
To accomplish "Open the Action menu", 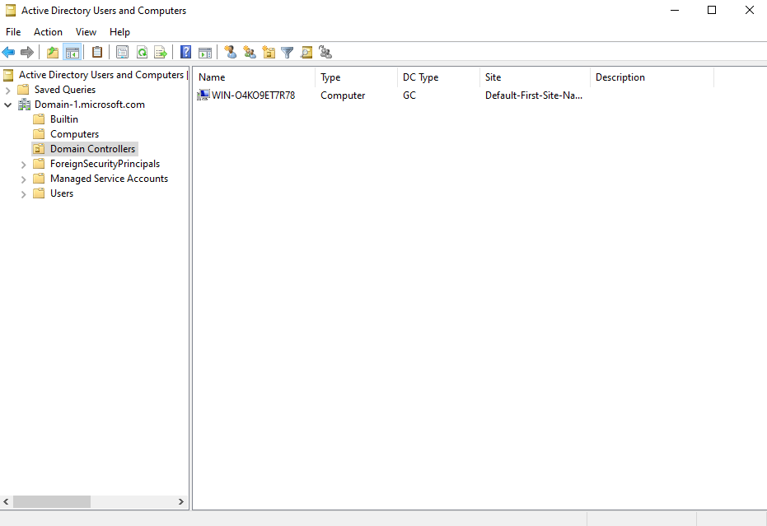I will (48, 31).
